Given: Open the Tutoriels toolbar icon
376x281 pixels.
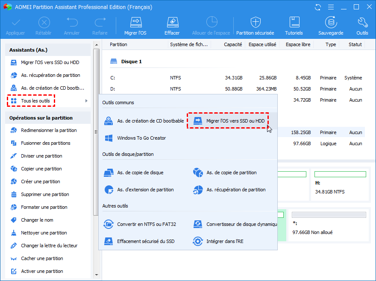Looking at the screenshot, I should [x=294, y=22].
